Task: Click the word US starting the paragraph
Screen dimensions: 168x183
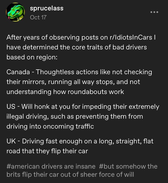Action: 11,107
